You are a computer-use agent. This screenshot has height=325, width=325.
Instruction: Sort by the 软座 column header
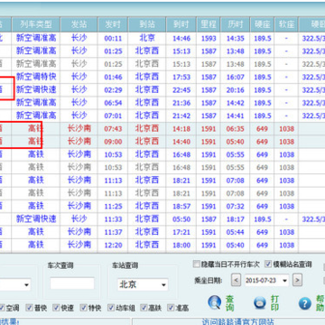tap(286, 24)
